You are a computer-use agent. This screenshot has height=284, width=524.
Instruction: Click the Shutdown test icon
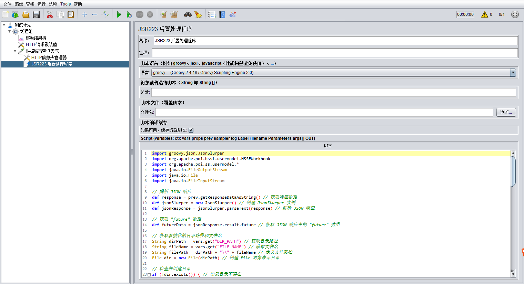[150, 14]
